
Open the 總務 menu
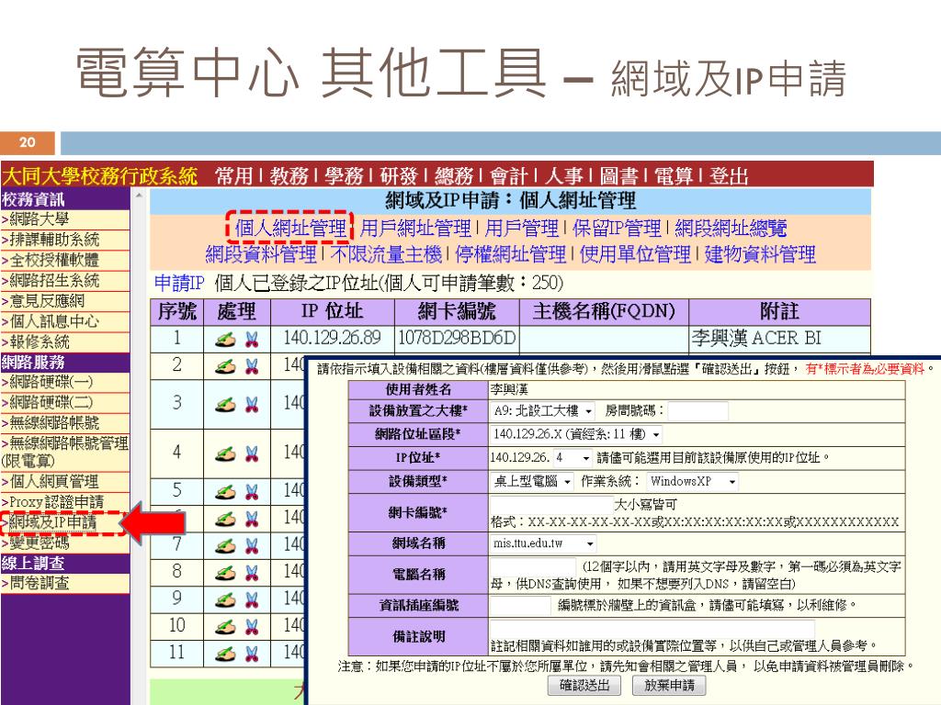coord(454,175)
